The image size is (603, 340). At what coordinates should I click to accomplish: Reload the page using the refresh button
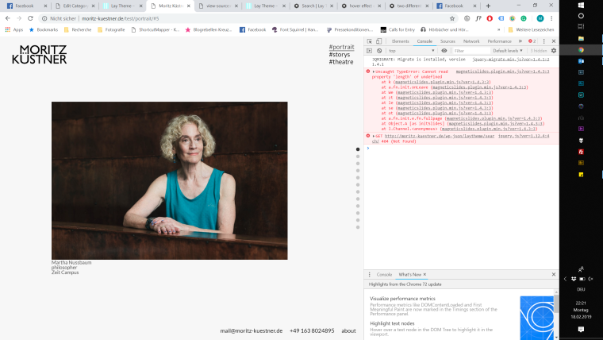pos(30,17)
